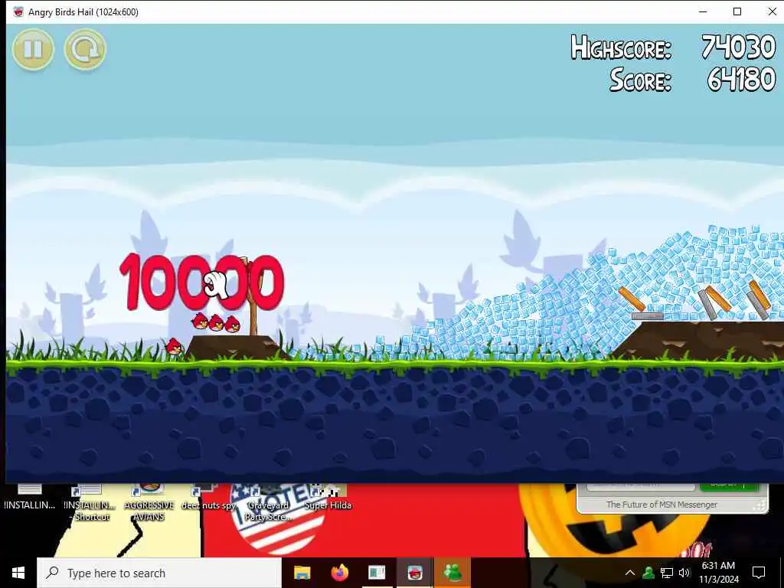Restart the level with the retry button
This screenshot has height=588, width=784.
pyautogui.click(x=86, y=49)
